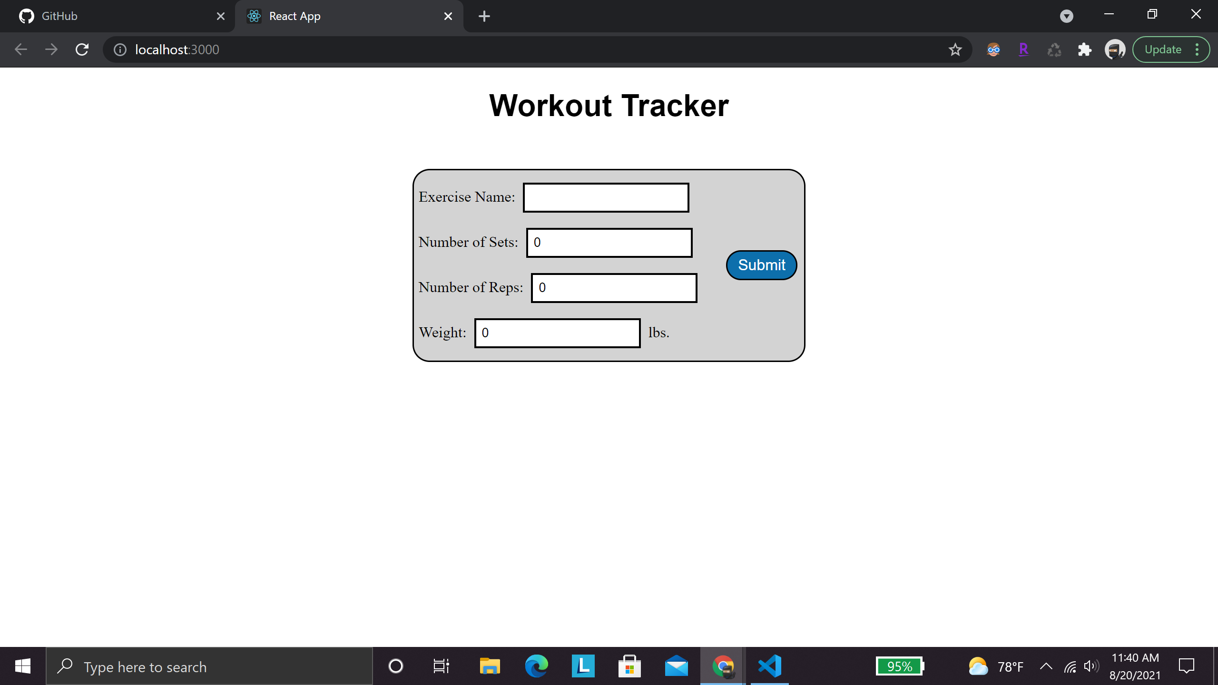Image resolution: width=1218 pixels, height=685 pixels.
Task: Close the React App tab
Action: coord(448,16)
